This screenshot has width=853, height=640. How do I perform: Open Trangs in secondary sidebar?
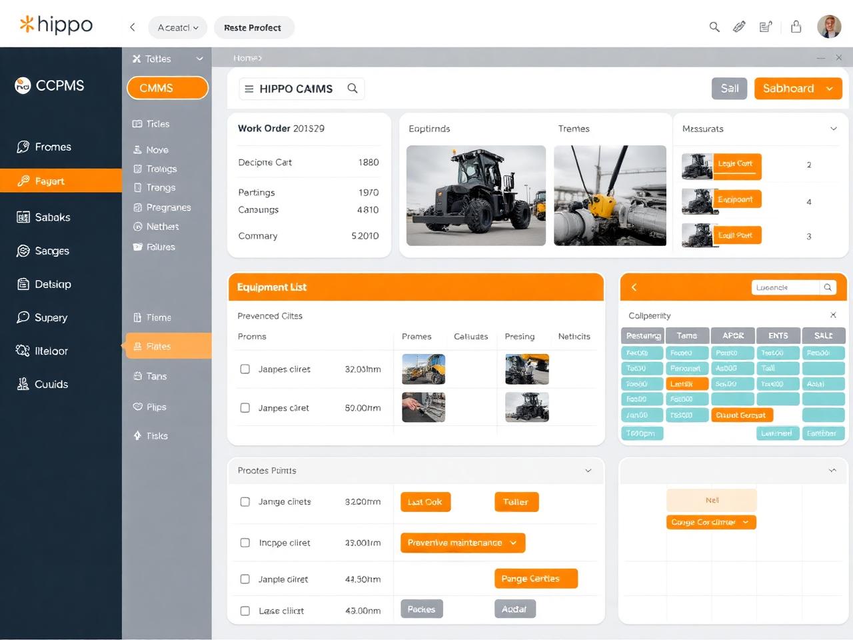pos(154,188)
